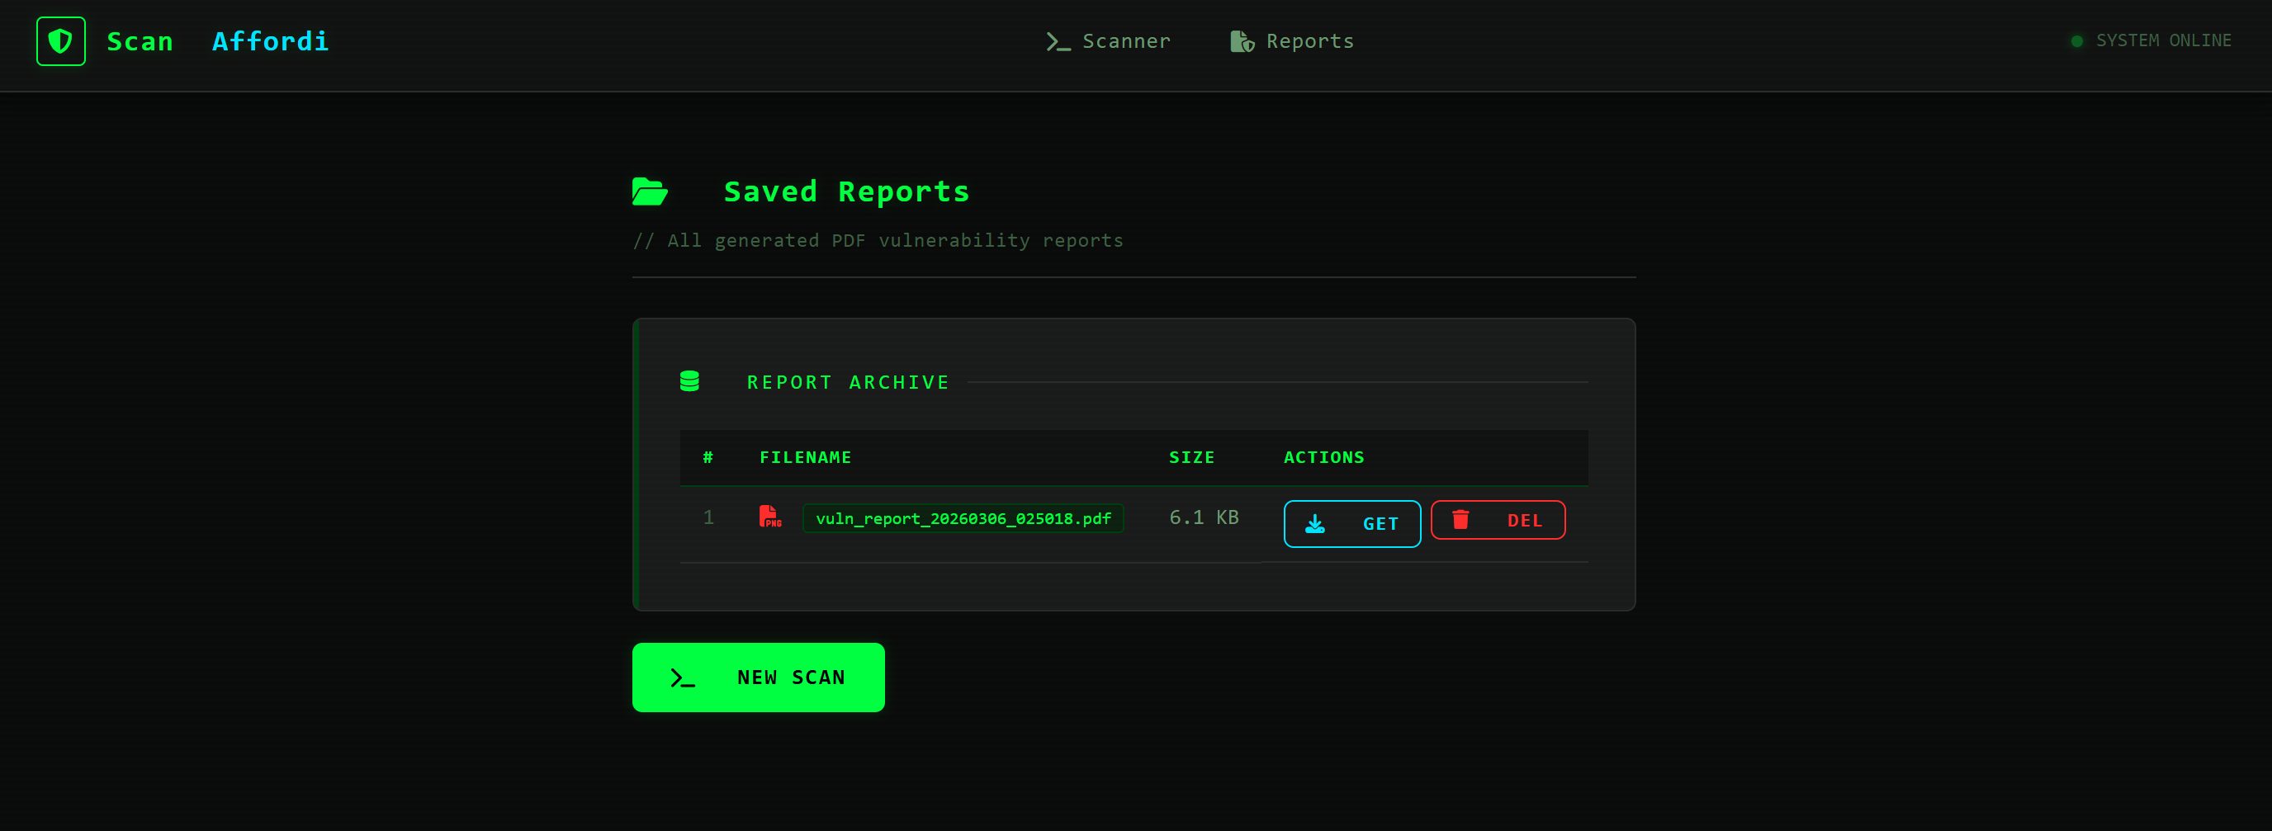This screenshot has width=2272, height=831.
Task: Click the database icon beside REPORT ARCHIVE
Action: coord(690,380)
